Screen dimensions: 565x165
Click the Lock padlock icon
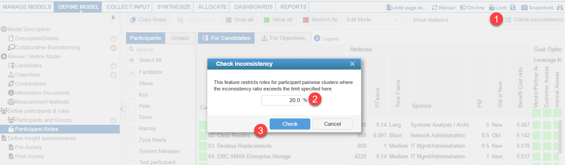coord(492,7)
